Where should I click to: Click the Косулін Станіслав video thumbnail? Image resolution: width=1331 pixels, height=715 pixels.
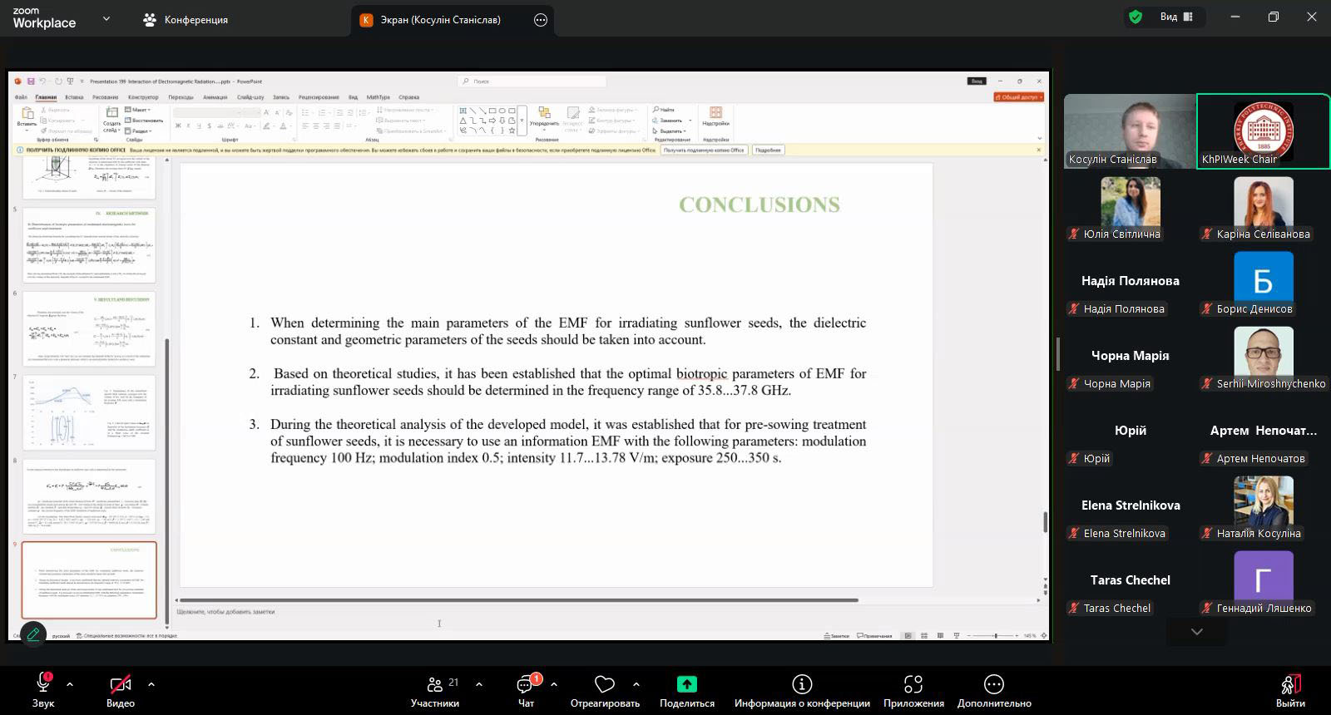coord(1129,131)
